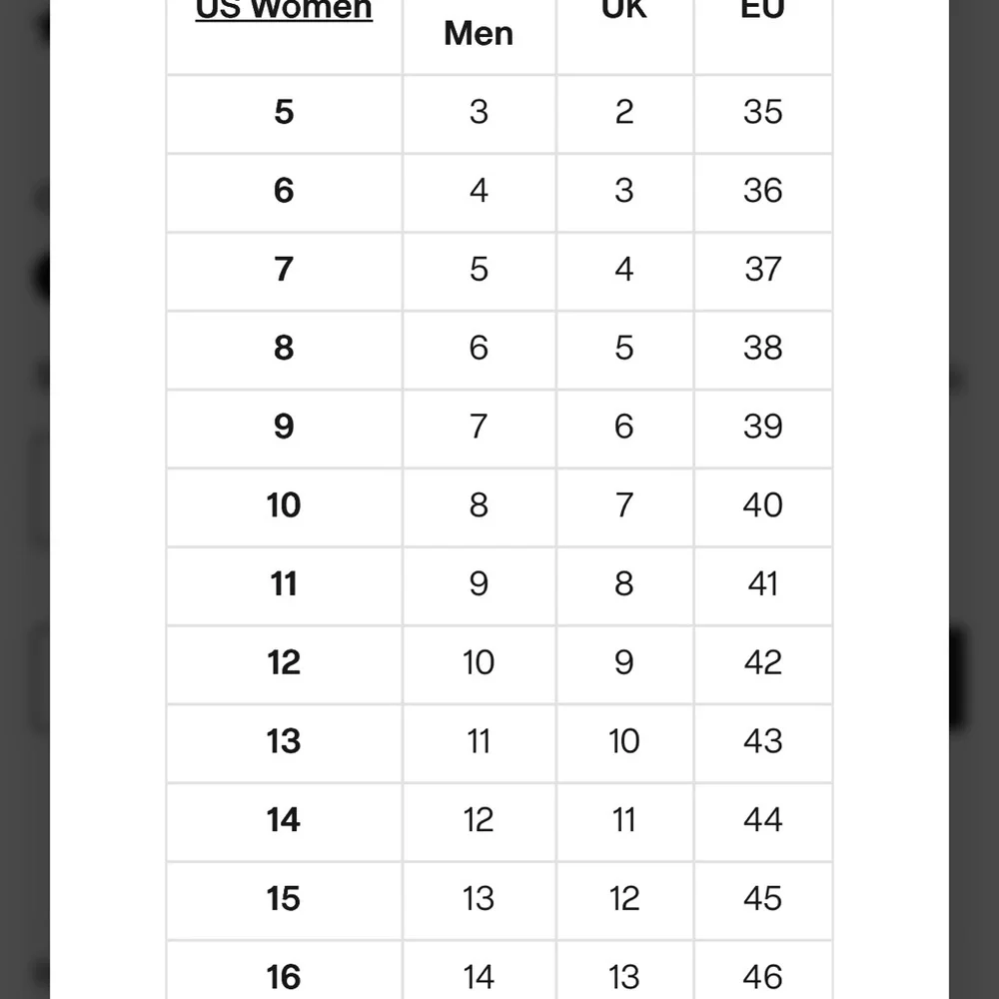This screenshot has width=999, height=999.
Task: Click the UK column header
Action: [624, 10]
